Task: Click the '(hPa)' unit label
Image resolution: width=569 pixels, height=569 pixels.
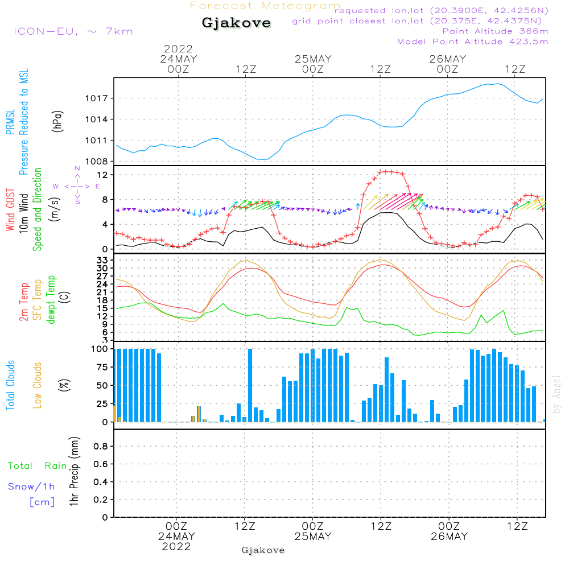Action: 57,122
